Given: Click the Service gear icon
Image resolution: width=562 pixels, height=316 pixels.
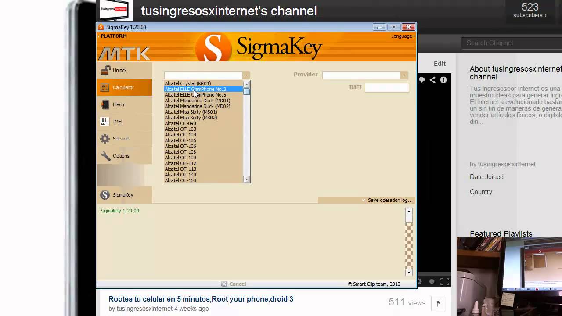Looking at the screenshot, I should [x=105, y=139].
